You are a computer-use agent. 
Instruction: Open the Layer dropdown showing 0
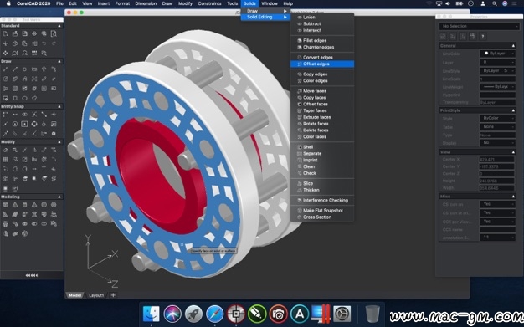497,62
